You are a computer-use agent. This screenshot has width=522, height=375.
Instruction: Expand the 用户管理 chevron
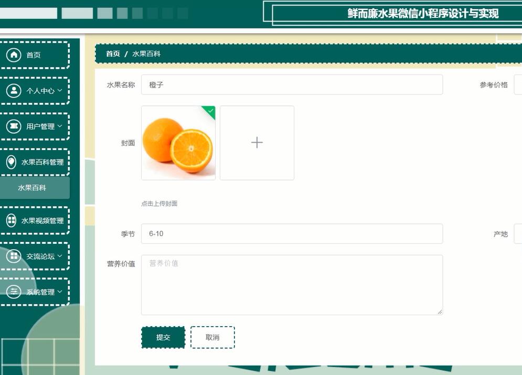[x=60, y=126]
